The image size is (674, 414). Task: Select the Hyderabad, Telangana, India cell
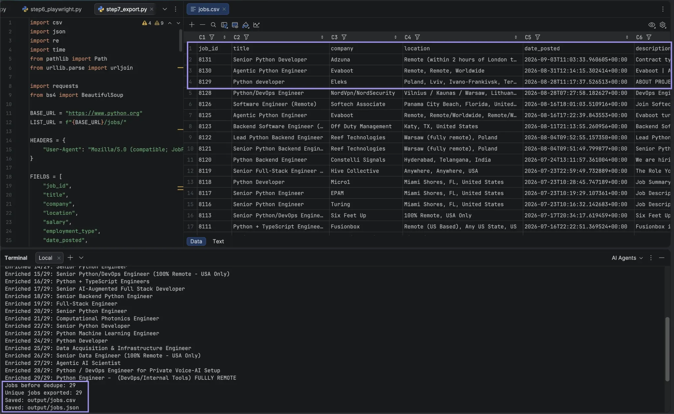click(463, 160)
